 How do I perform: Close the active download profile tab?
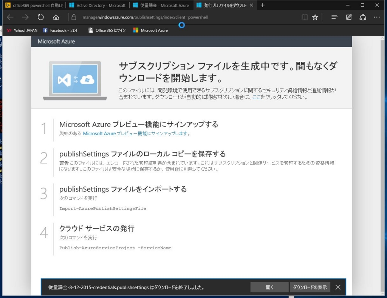pos(251,5)
